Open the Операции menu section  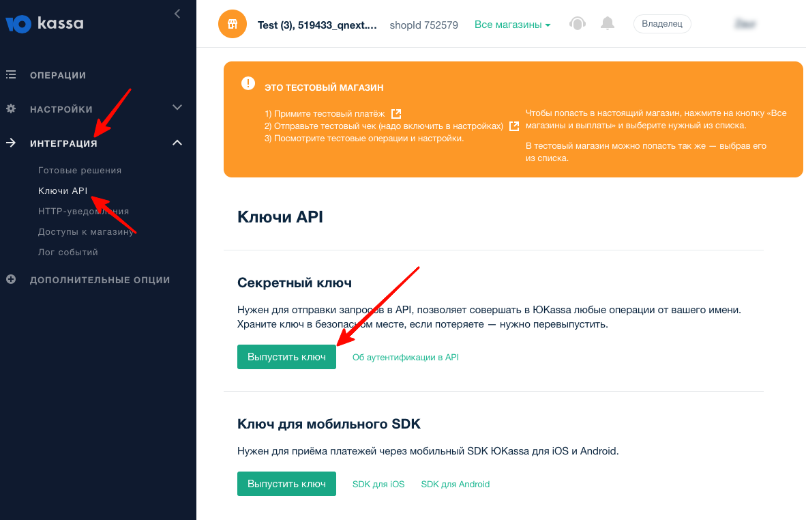click(57, 75)
